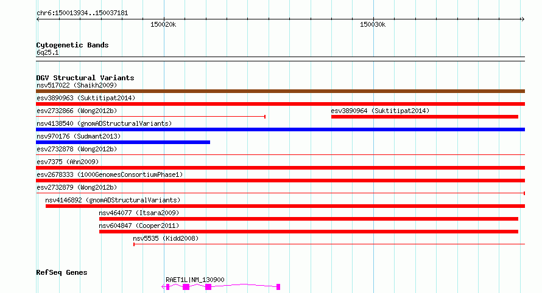Select the nsv604847 (Cooper2011) red bar
Image resolution: width=542 pixels, height=293 pixels.
(x=309, y=232)
